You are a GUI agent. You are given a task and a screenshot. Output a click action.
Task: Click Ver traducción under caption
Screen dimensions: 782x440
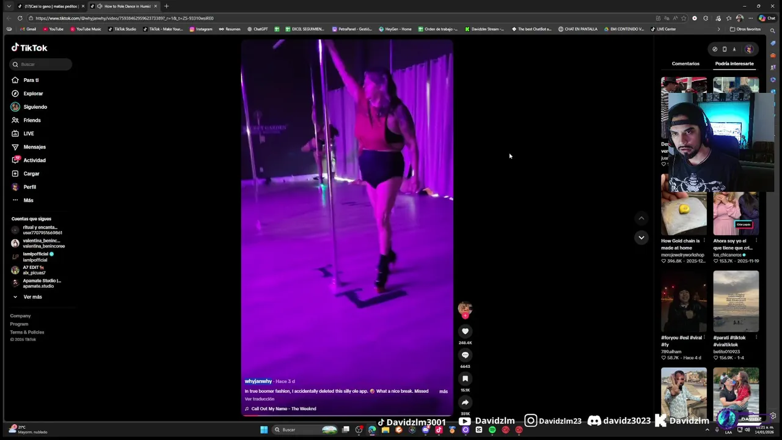click(x=260, y=399)
